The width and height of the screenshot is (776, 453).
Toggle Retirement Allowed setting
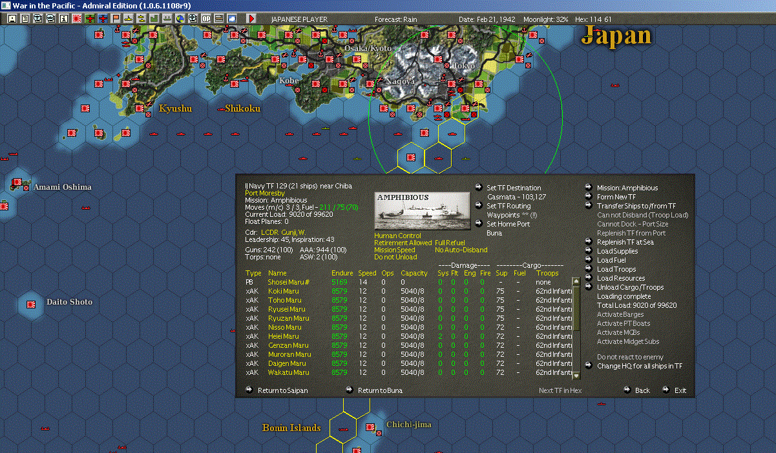click(x=403, y=243)
